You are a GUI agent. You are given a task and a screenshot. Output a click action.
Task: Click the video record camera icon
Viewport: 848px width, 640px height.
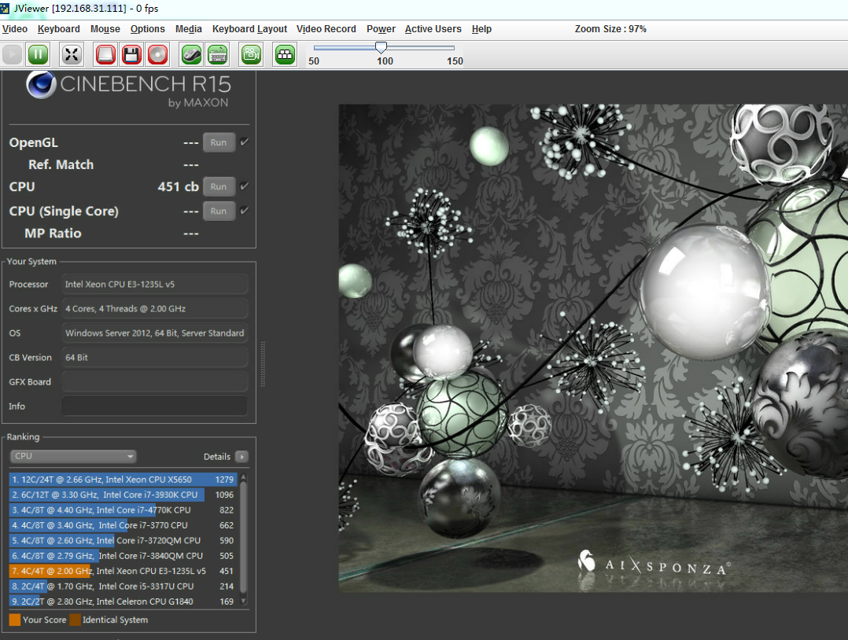coord(251,54)
